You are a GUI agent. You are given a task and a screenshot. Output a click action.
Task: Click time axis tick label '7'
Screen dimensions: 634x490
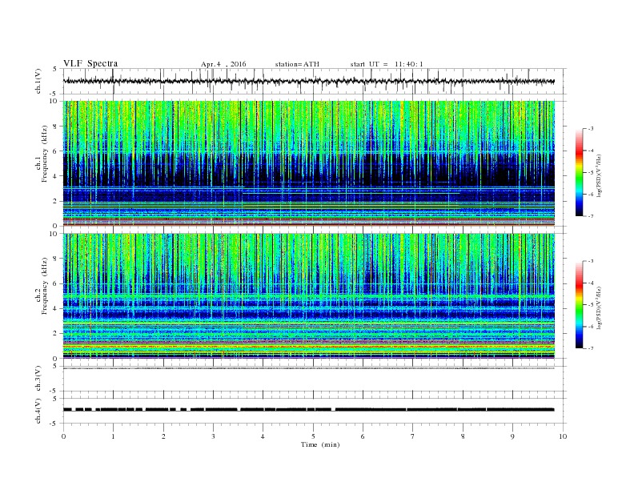(413, 436)
